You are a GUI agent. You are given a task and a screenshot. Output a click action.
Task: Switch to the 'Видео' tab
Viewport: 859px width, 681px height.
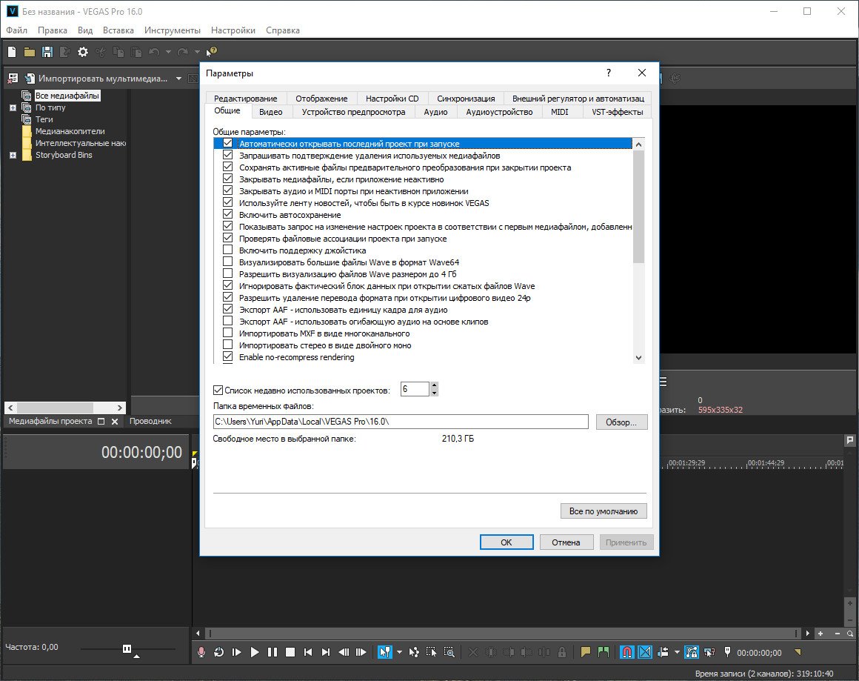pyautogui.click(x=270, y=113)
